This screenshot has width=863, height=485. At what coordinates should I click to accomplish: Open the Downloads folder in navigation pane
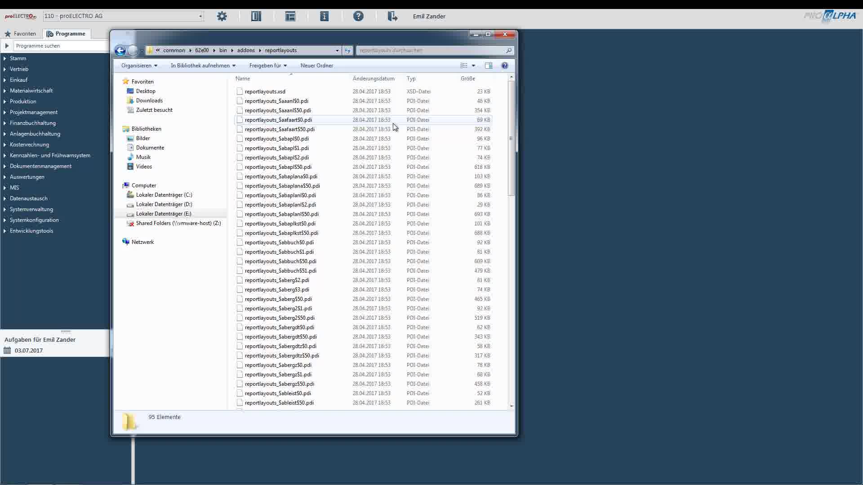click(x=149, y=101)
